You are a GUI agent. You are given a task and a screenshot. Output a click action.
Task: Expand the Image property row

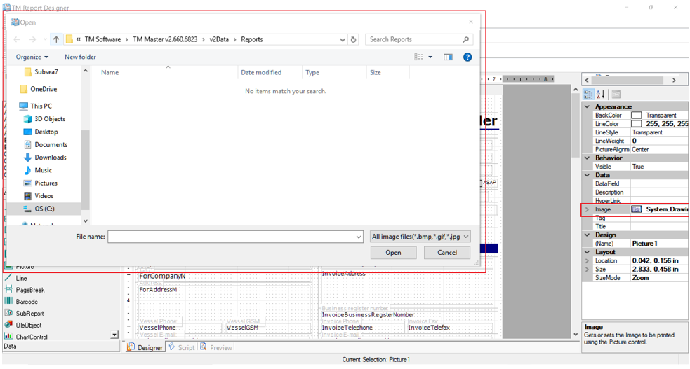(587, 209)
